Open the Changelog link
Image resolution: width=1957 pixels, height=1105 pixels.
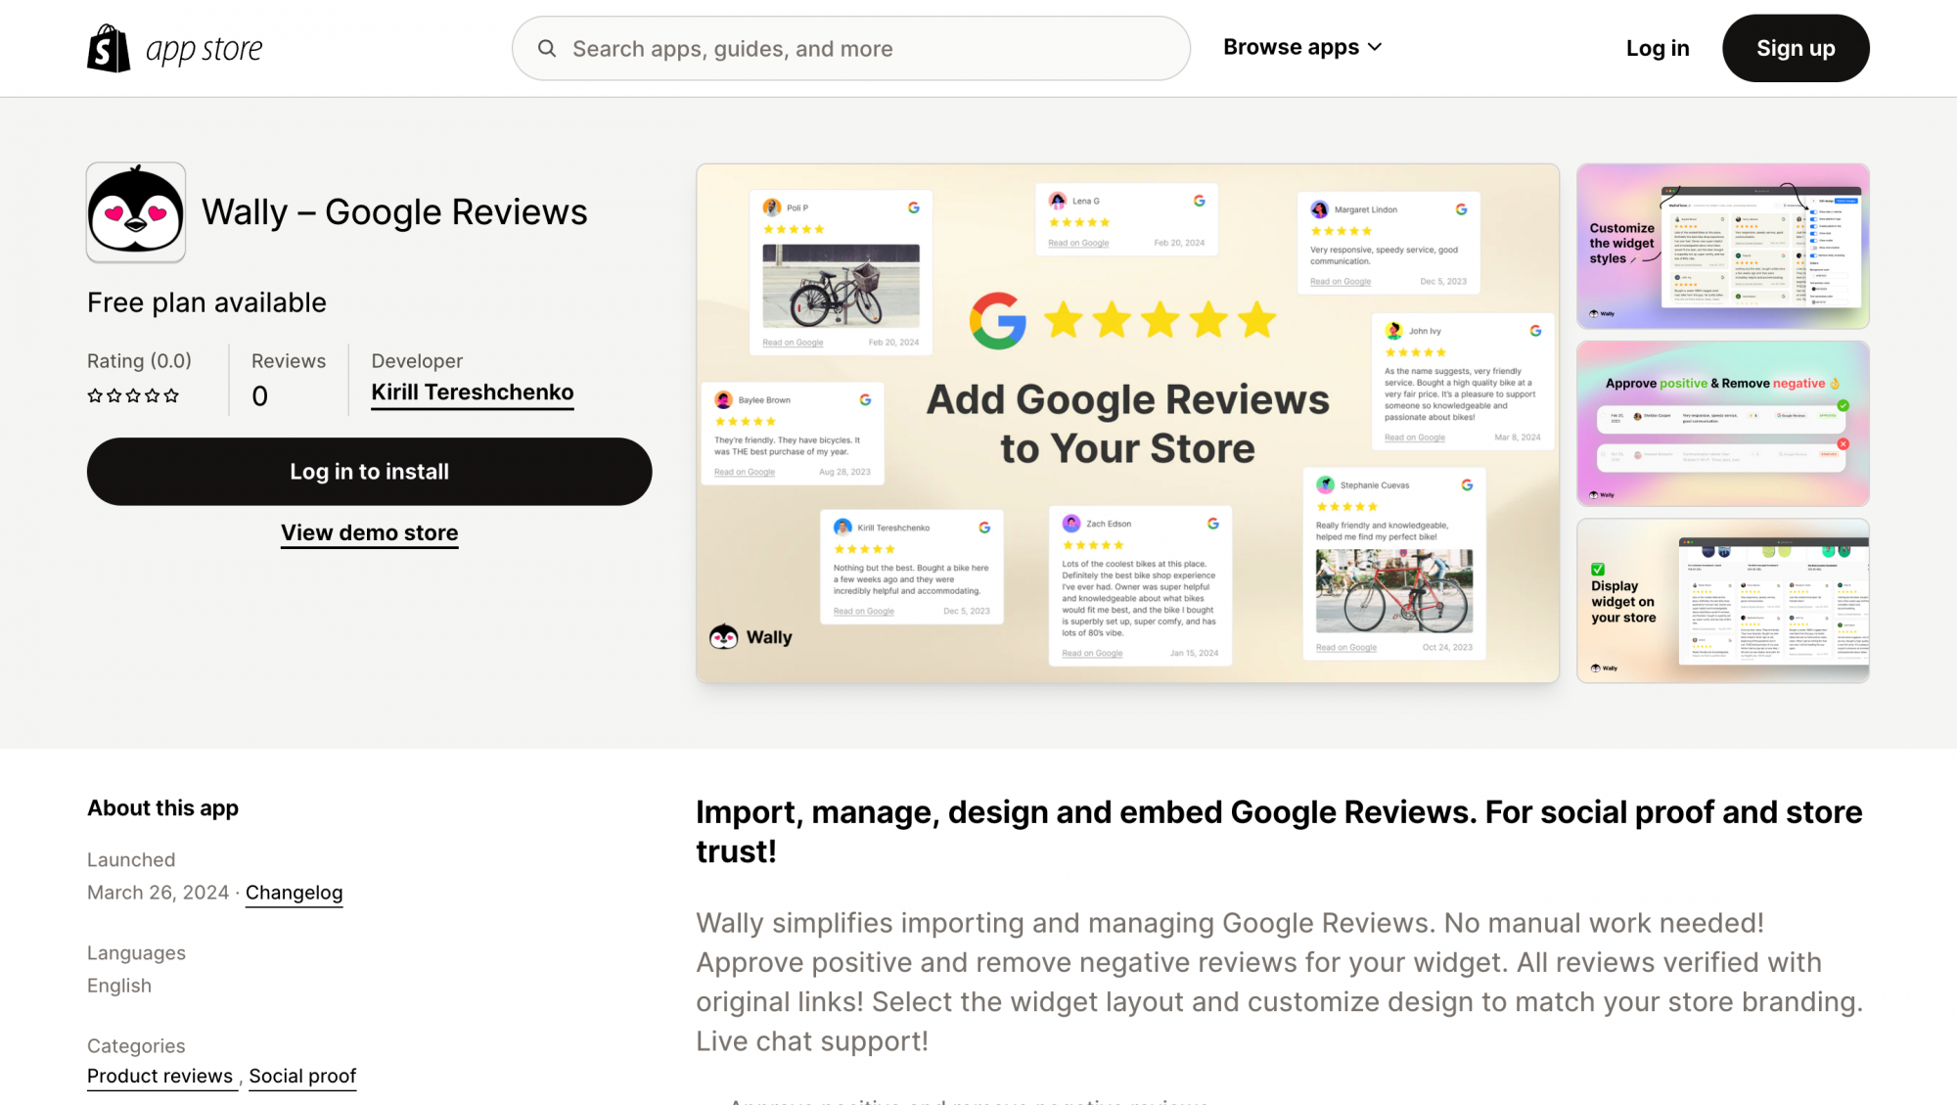click(294, 893)
